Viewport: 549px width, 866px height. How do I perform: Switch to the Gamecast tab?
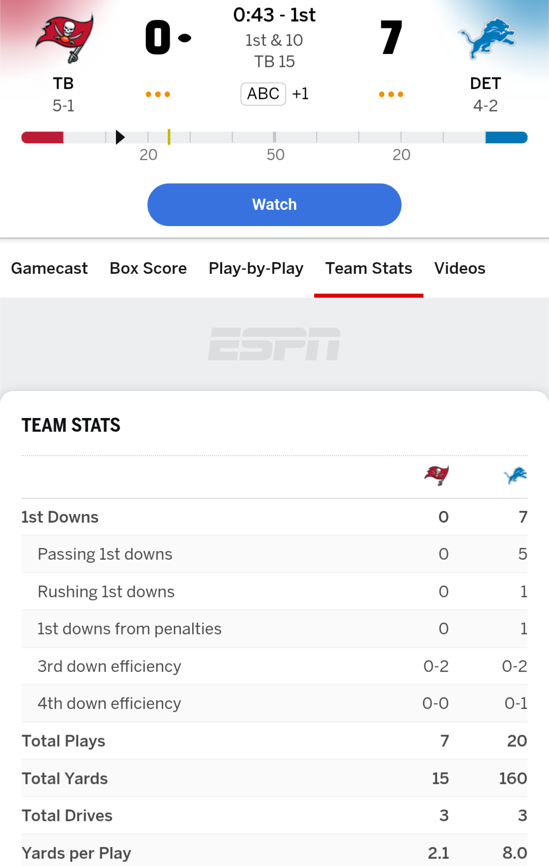49,268
